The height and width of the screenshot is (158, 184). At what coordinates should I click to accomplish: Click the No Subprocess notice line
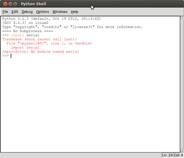click(28, 31)
